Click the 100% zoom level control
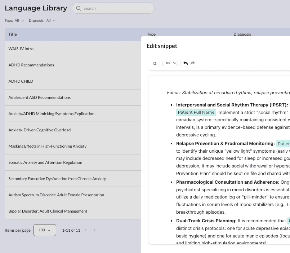Image resolution: width=290 pixels, height=253 pixels. pos(170,63)
